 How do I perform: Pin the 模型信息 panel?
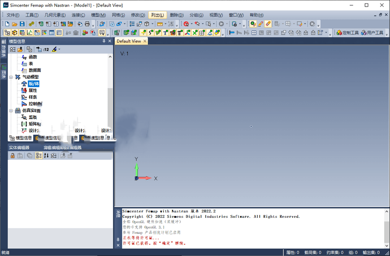(x=104, y=41)
